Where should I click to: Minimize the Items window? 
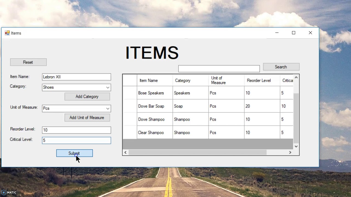(277, 33)
